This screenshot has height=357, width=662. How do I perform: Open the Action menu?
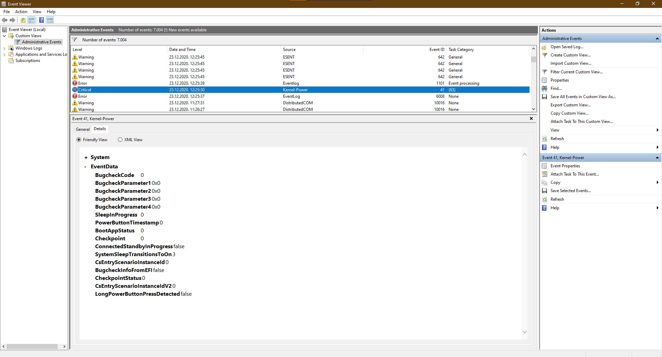click(x=21, y=12)
